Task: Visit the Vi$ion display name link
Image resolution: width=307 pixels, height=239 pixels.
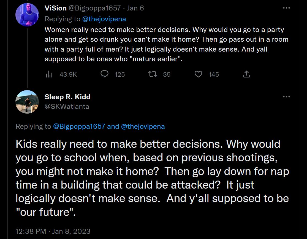Action: click(56, 8)
